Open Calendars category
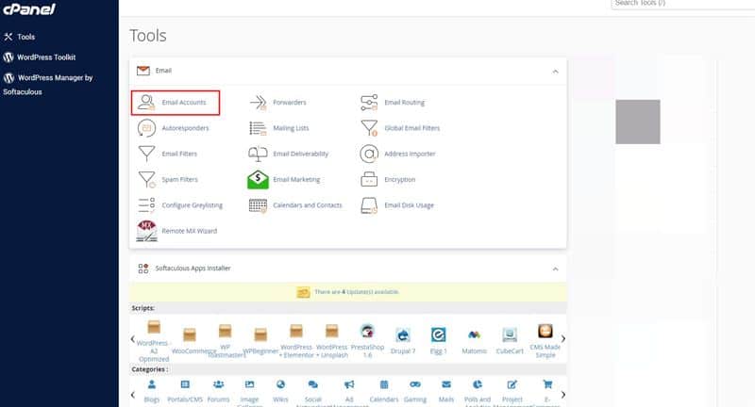 click(384, 391)
